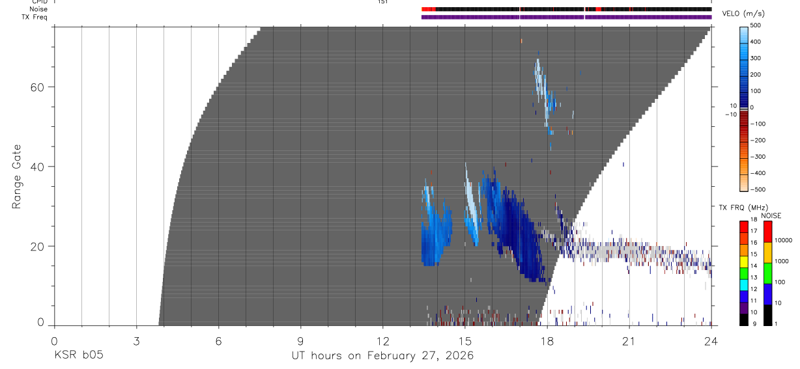
Task: Click the black bottom NOISE legend swatch
Action: (x=767, y=315)
